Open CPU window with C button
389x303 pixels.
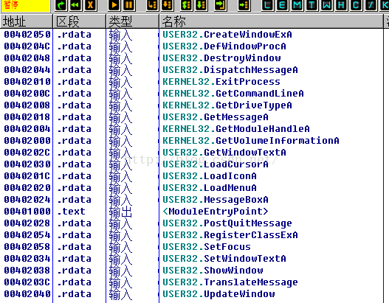[x=356, y=5]
